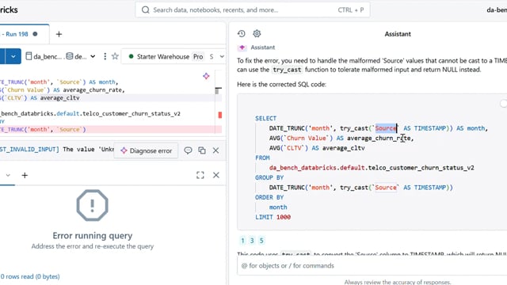Close the results panel
The image size is (507, 285).
(x=216, y=175)
